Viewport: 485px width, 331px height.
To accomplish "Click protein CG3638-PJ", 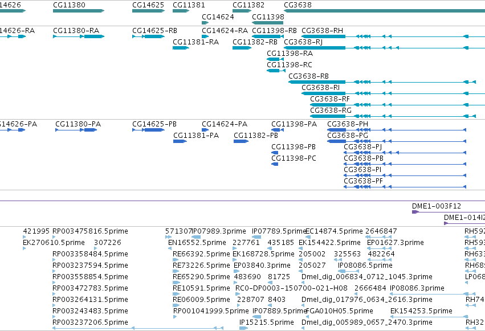I will [x=363, y=147].
